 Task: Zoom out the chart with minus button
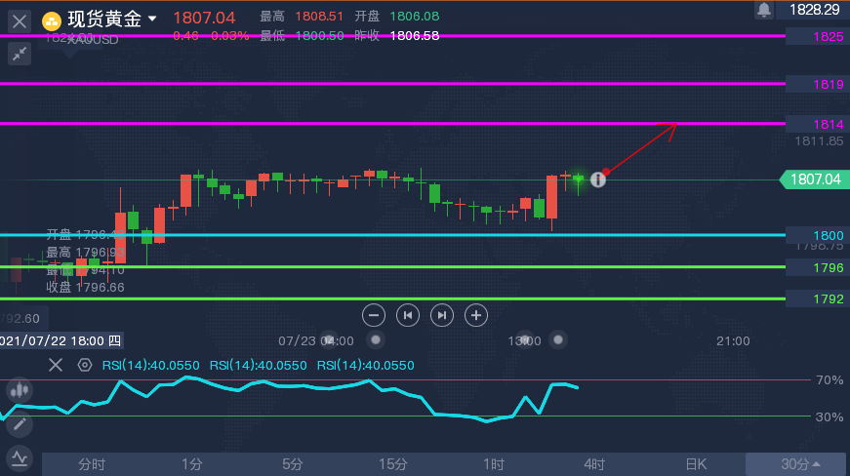(373, 314)
